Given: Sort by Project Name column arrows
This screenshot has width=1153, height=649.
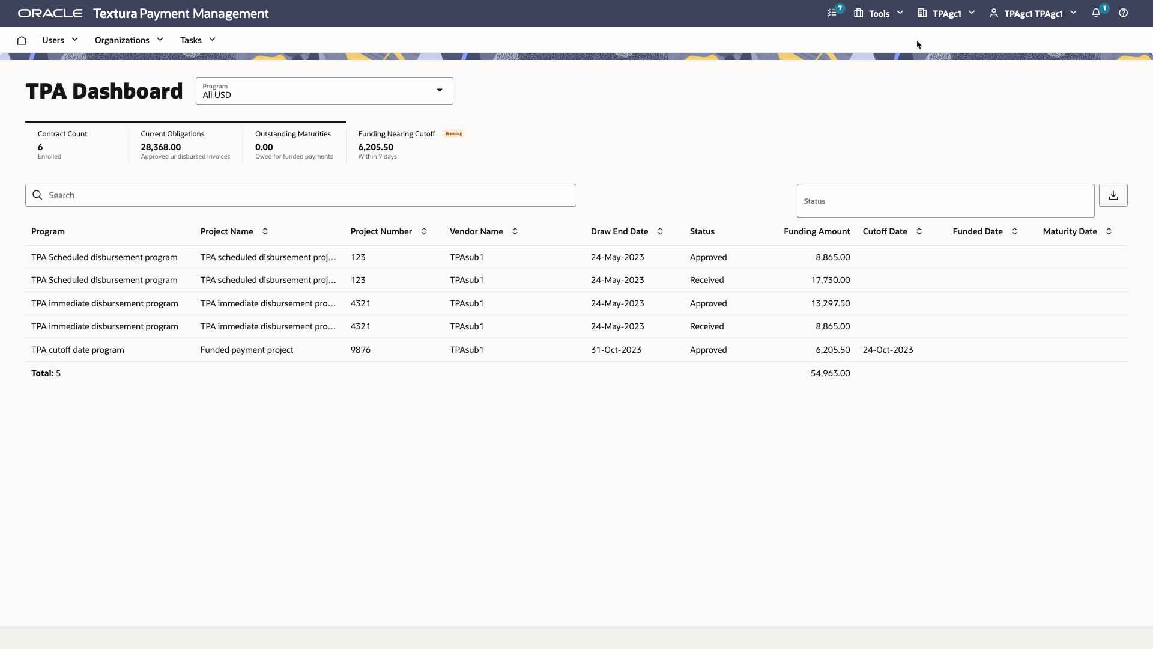Looking at the screenshot, I should [x=265, y=231].
